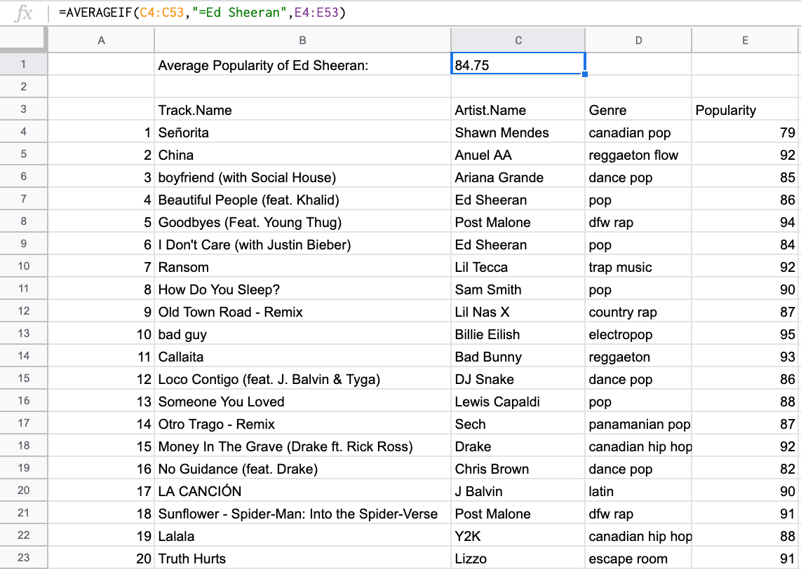
Task: Click the 'trap music' genre cell
Action: coord(638,266)
